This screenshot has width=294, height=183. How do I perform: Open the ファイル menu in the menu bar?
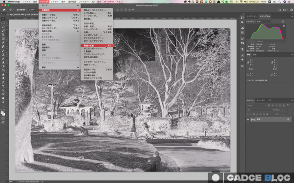pos(26,2)
